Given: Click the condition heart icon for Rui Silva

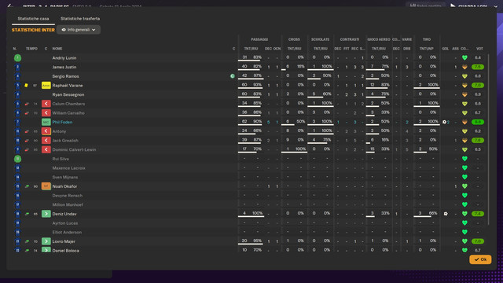Looking at the screenshot, I should coord(464,159).
